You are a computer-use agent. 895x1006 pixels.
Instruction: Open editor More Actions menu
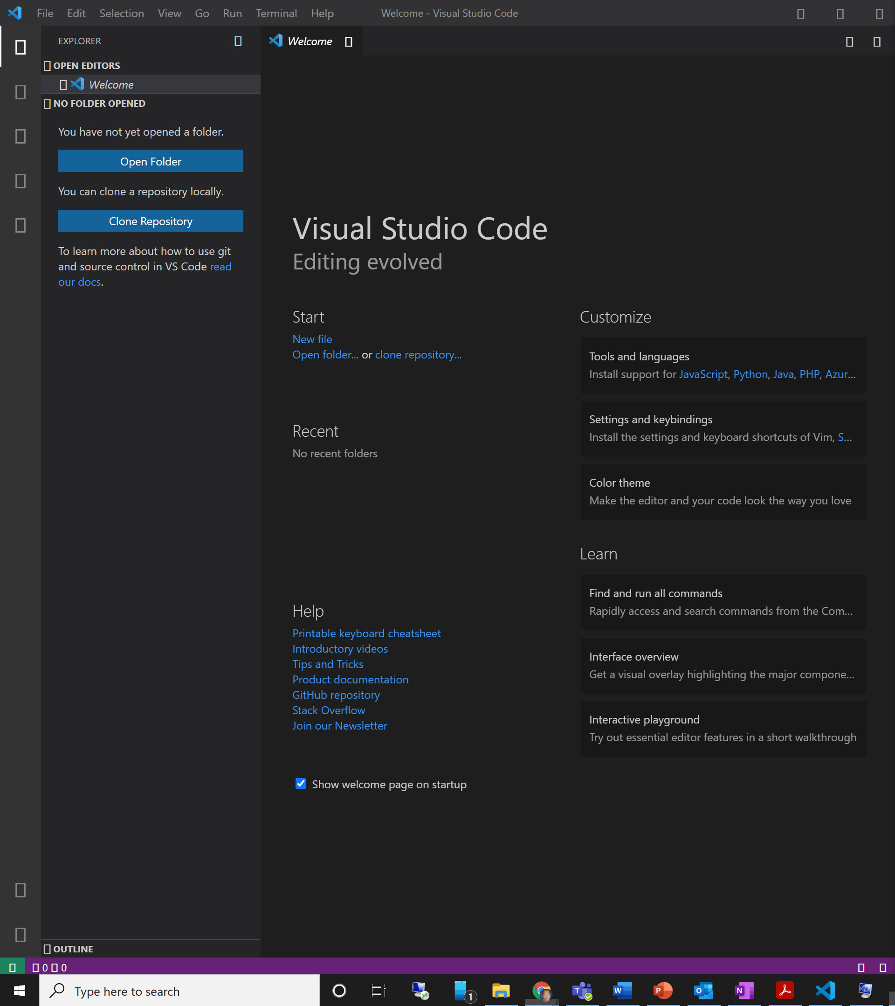(x=877, y=42)
